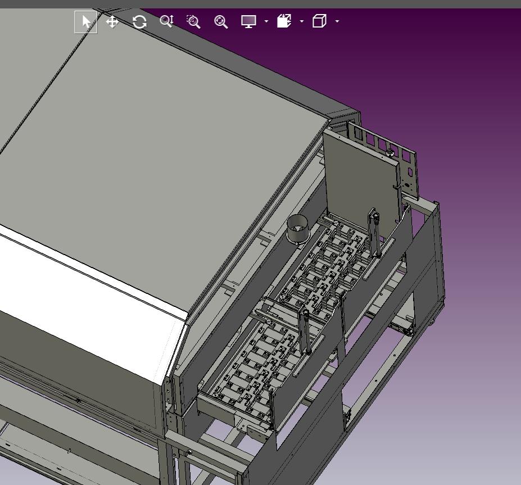Click the monitor display mode icon
Viewport: 521px width, 485px height.
pos(248,21)
